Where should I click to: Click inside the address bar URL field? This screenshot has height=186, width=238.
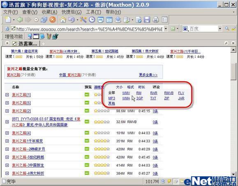point(90,29)
